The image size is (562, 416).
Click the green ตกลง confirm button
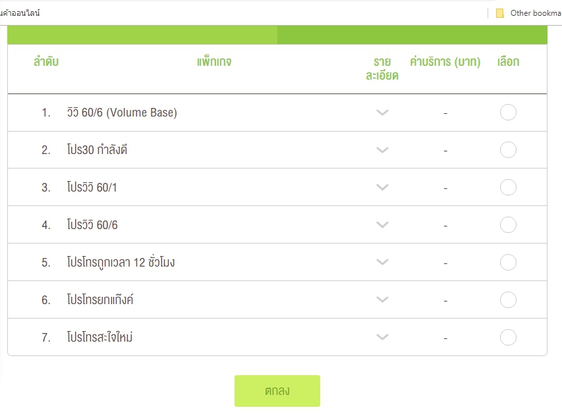tap(277, 391)
